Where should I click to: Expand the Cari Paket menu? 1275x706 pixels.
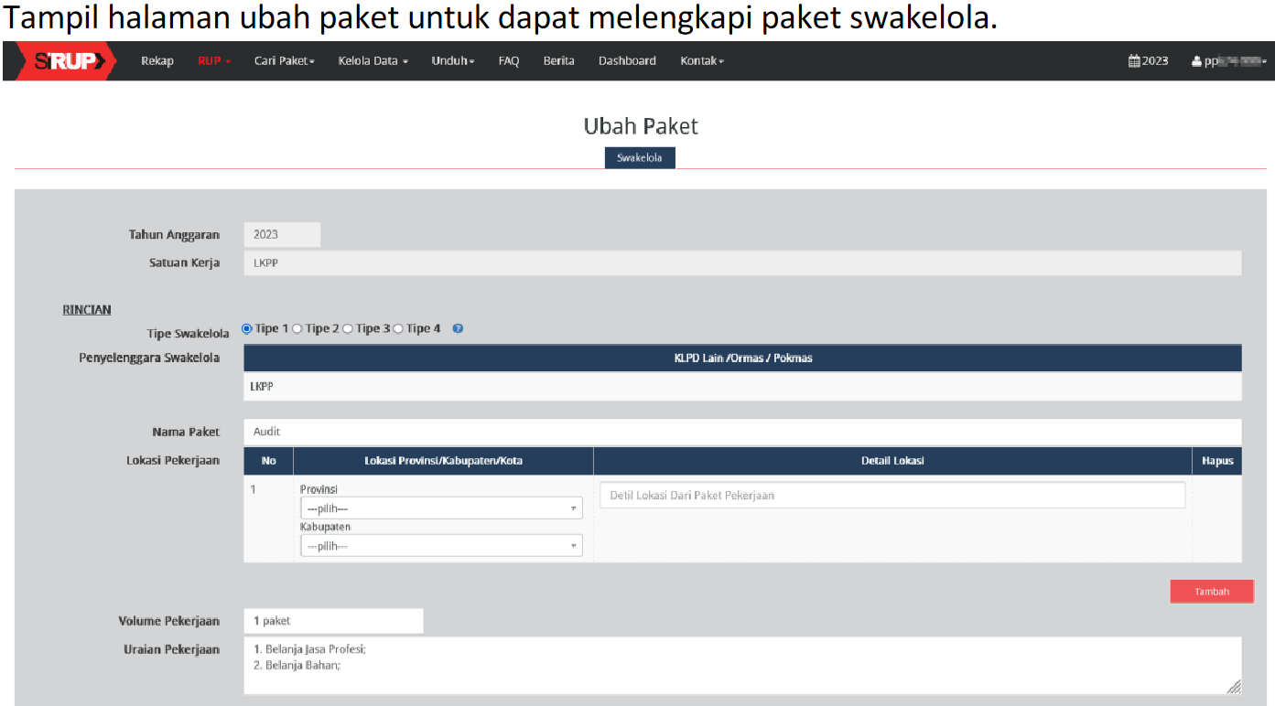[284, 61]
